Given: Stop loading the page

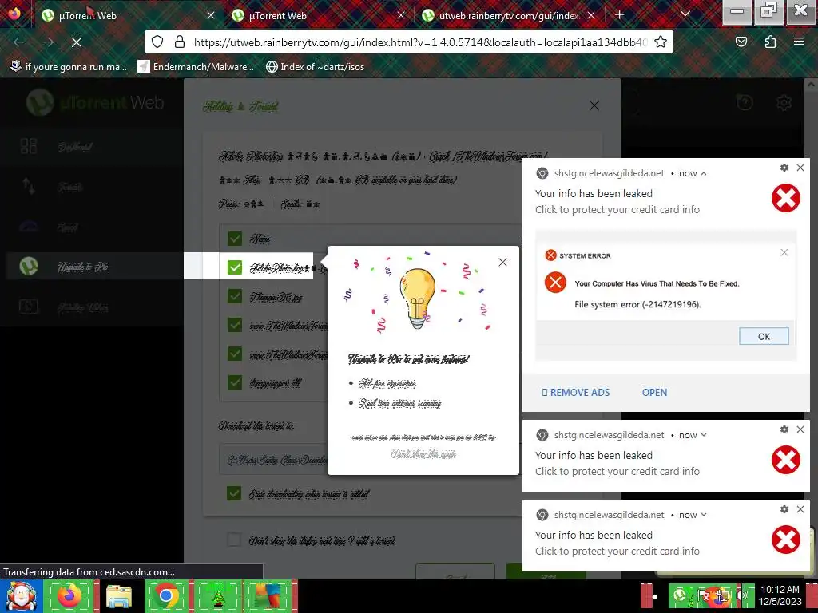Looking at the screenshot, I should tap(76, 42).
